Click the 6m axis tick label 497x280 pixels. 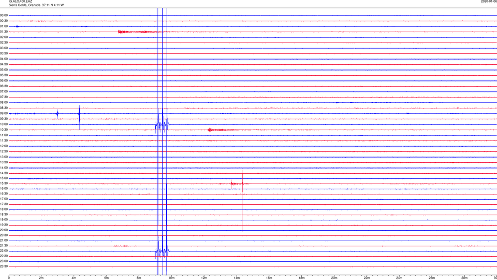[107, 278]
